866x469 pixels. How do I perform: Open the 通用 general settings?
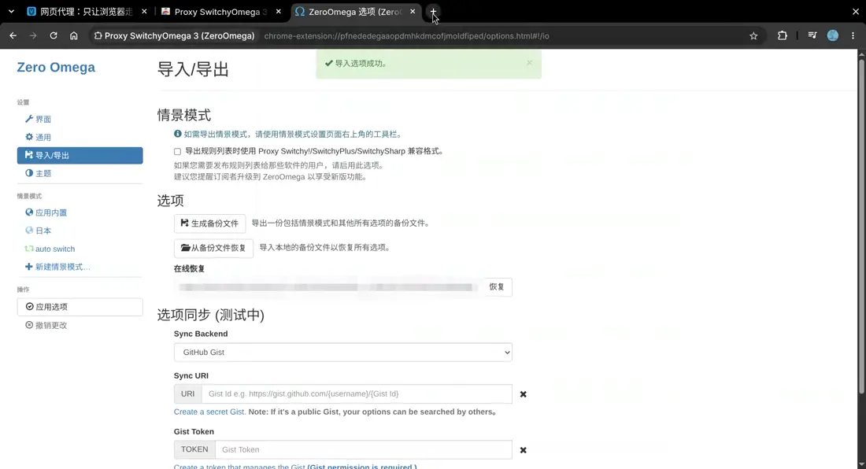(x=38, y=138)
